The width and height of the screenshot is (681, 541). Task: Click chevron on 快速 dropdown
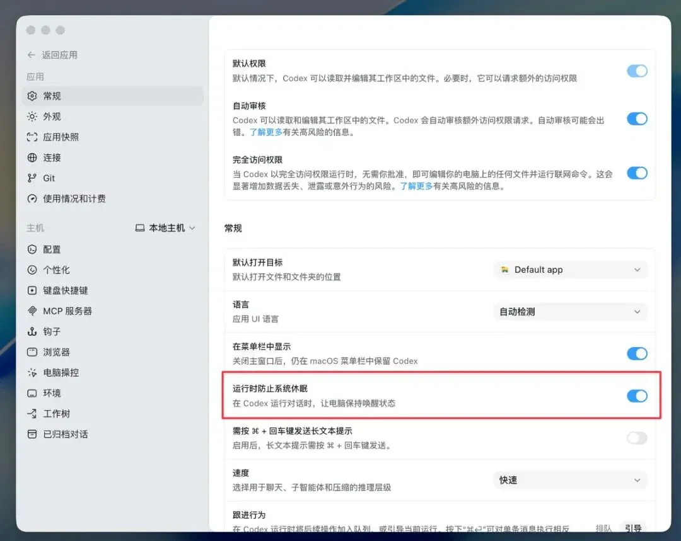click(x=637, y=480)
